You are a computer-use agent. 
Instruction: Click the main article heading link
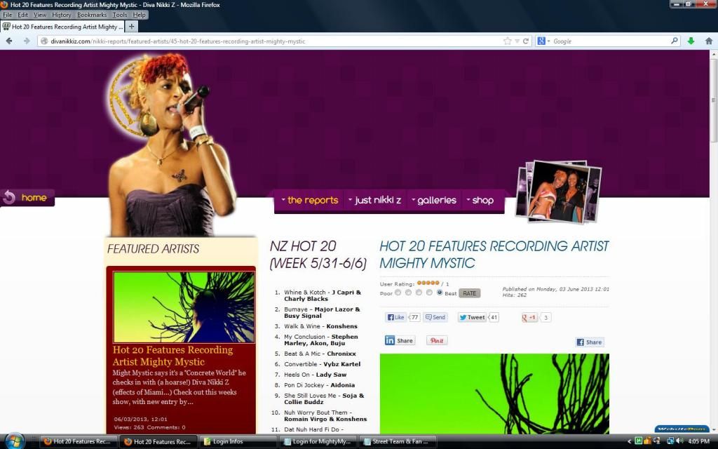pos(494,254)
